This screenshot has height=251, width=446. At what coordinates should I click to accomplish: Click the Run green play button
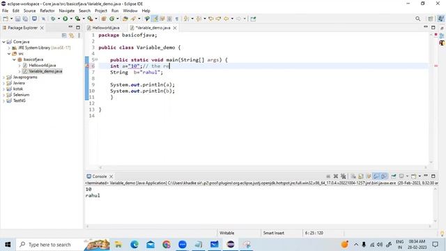65,19
